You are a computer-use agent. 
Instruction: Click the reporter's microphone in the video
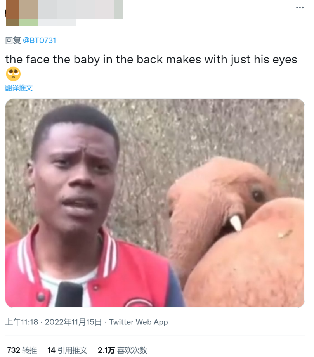click(69, 295)
